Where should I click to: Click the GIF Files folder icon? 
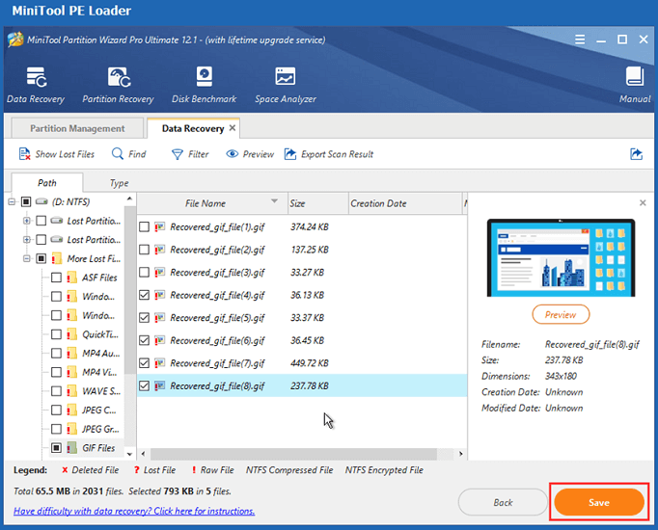[x=71, y=448]
